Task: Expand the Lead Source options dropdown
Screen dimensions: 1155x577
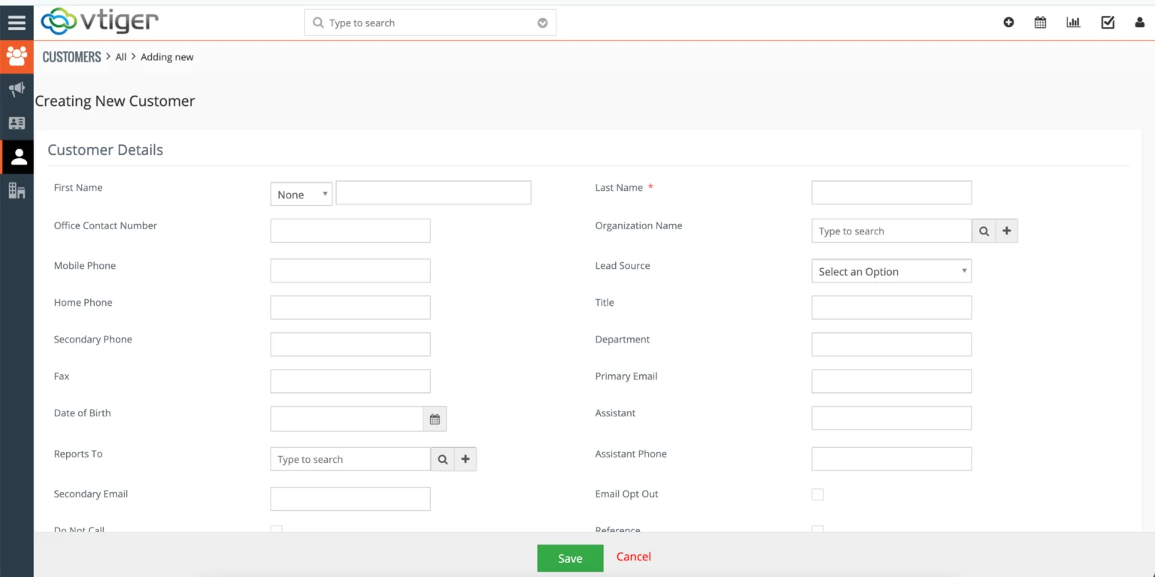Action: (891, 270)
